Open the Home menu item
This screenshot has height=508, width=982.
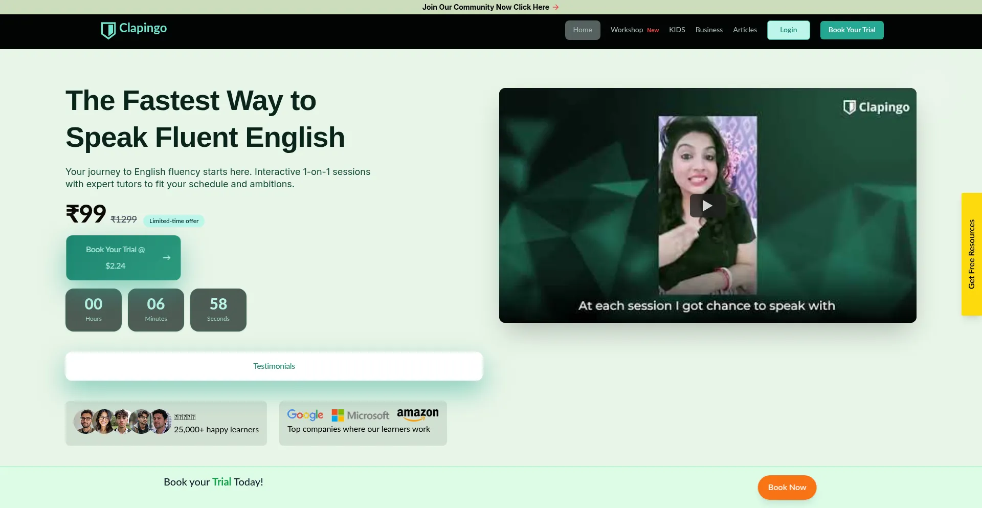(x=583, y=30)
